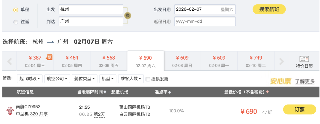Image resolution: width=320 pixels, height=124 pixels.
Task: Sort by 最低价格 column header
Action: 247,92
